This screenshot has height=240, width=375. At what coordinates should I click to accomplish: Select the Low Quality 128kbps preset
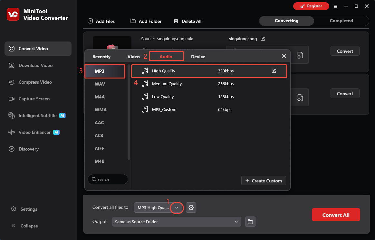coord(209,97)
